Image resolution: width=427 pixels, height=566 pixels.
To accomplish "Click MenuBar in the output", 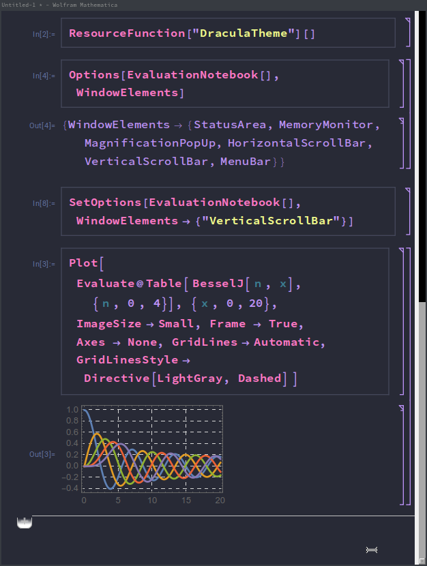I will pos(246,162).
